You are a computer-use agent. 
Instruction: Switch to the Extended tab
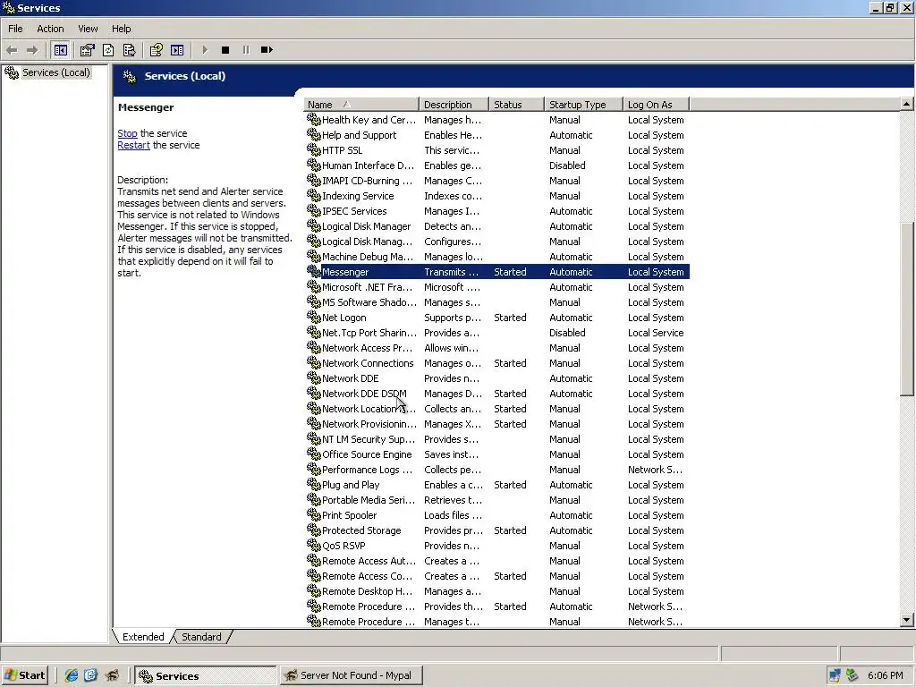tap(143, 637)
